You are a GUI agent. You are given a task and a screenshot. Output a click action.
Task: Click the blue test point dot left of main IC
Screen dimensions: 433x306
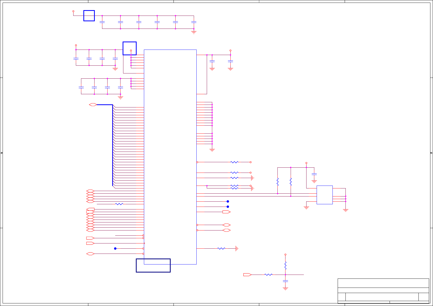[x=115, y=248]
